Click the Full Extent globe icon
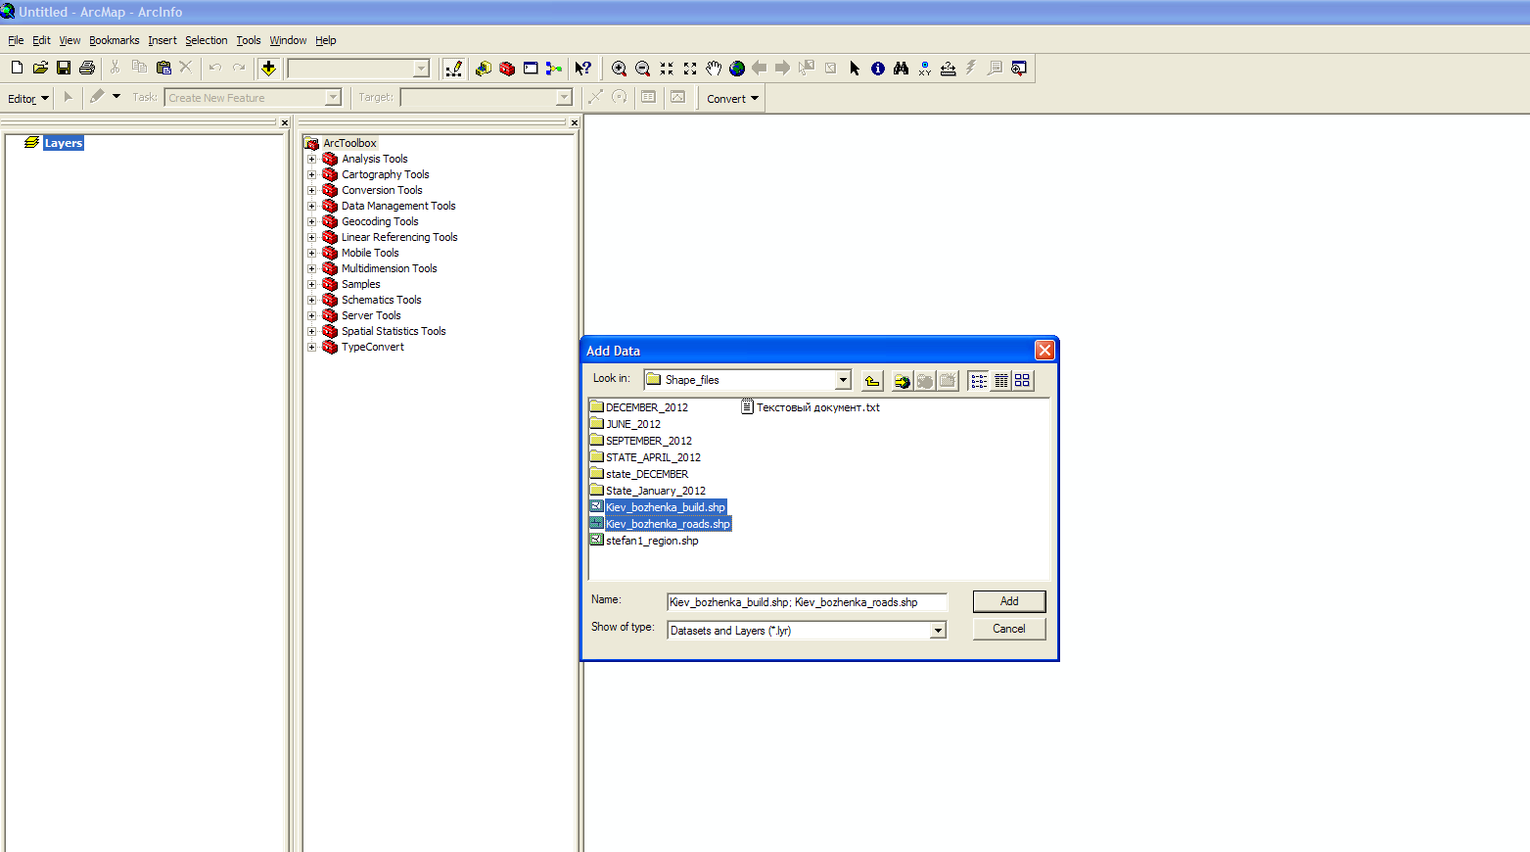Screen dimensions: 1530x852 pyautogui.click(x=737, y=69)
